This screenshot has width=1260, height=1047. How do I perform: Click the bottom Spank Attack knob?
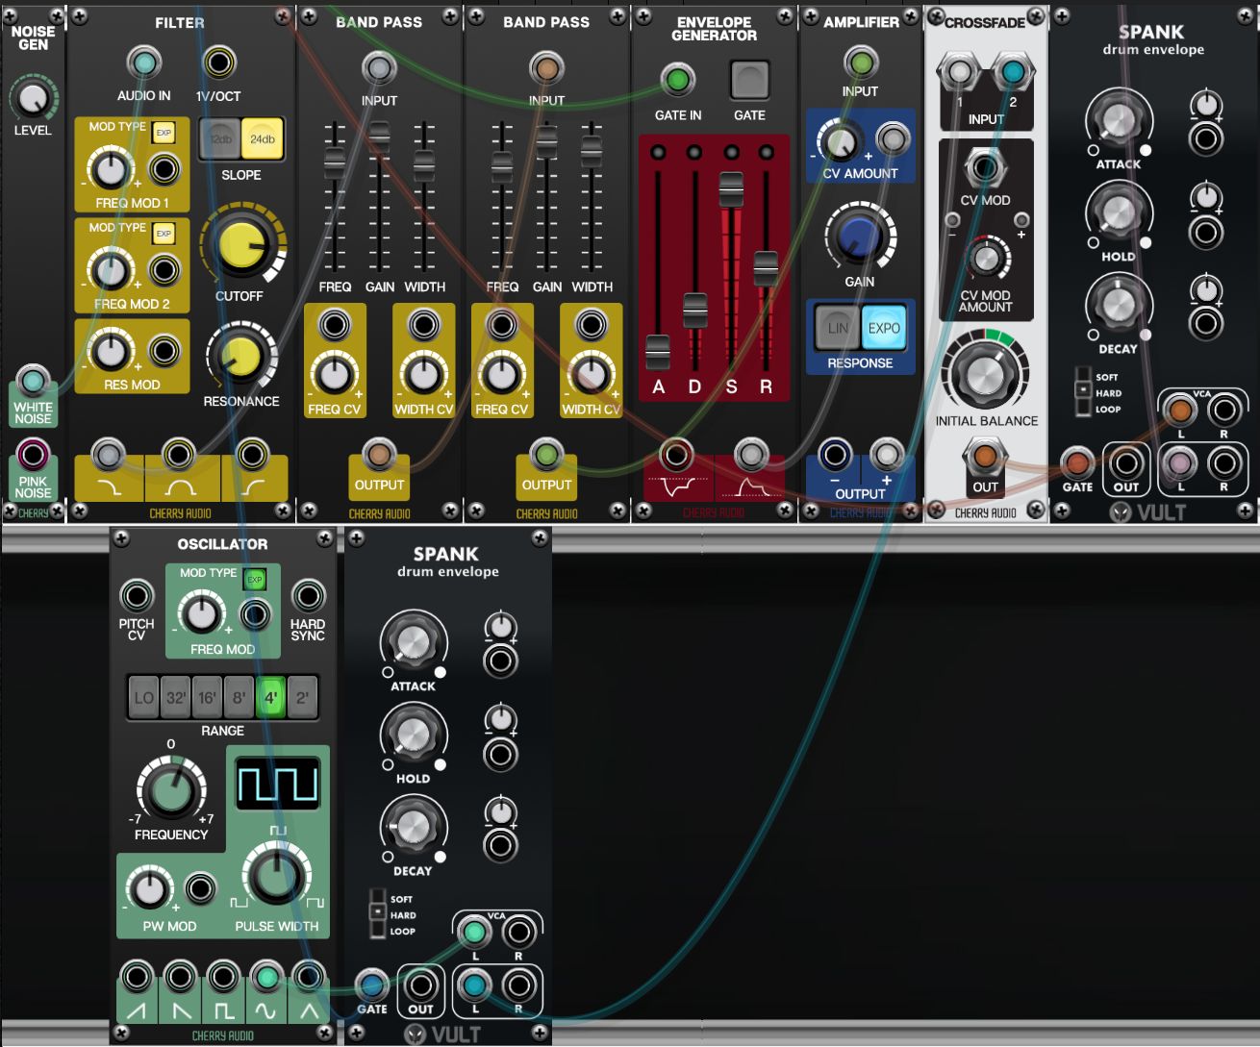(x=413, y=644)
